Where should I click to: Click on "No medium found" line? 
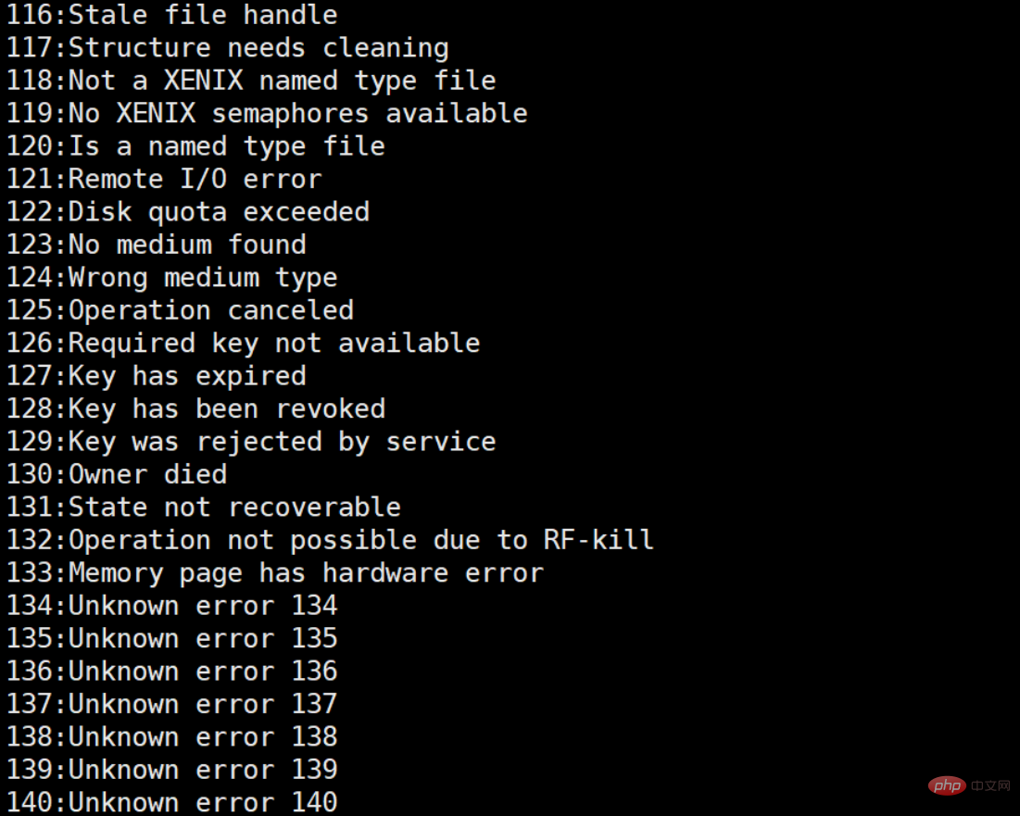(x=157, y=245)
